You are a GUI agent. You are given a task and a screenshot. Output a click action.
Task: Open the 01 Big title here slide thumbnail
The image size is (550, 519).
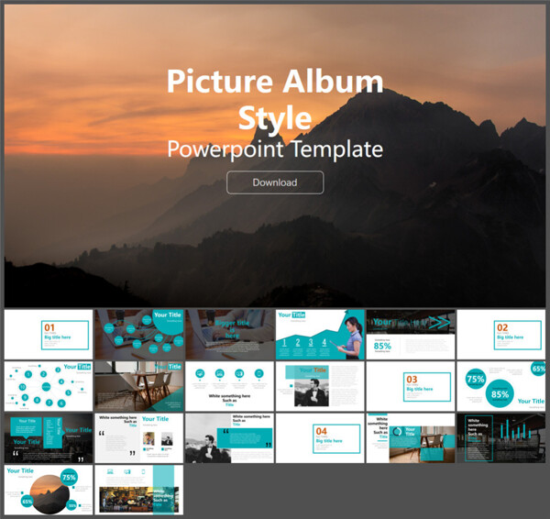[49, 335]
